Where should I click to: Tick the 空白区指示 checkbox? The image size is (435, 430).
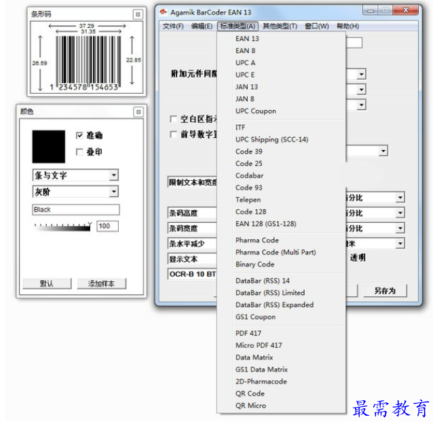click(173, 119)
